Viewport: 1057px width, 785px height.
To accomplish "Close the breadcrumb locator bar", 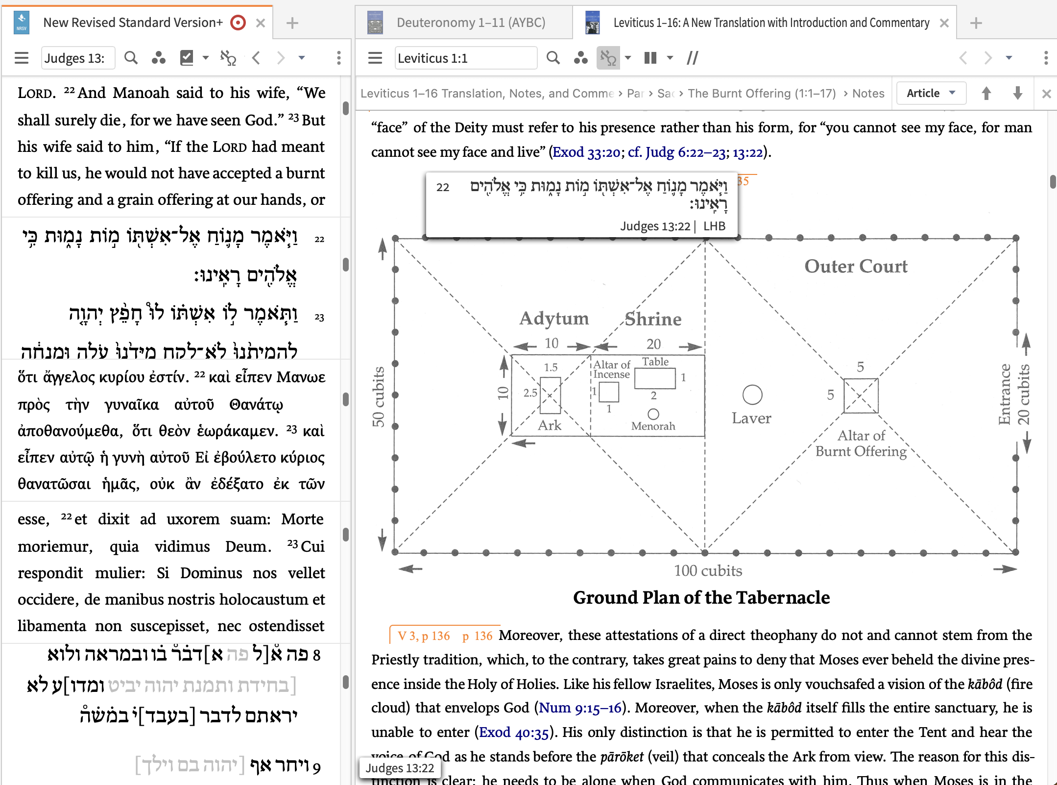I will [1047, 94].
